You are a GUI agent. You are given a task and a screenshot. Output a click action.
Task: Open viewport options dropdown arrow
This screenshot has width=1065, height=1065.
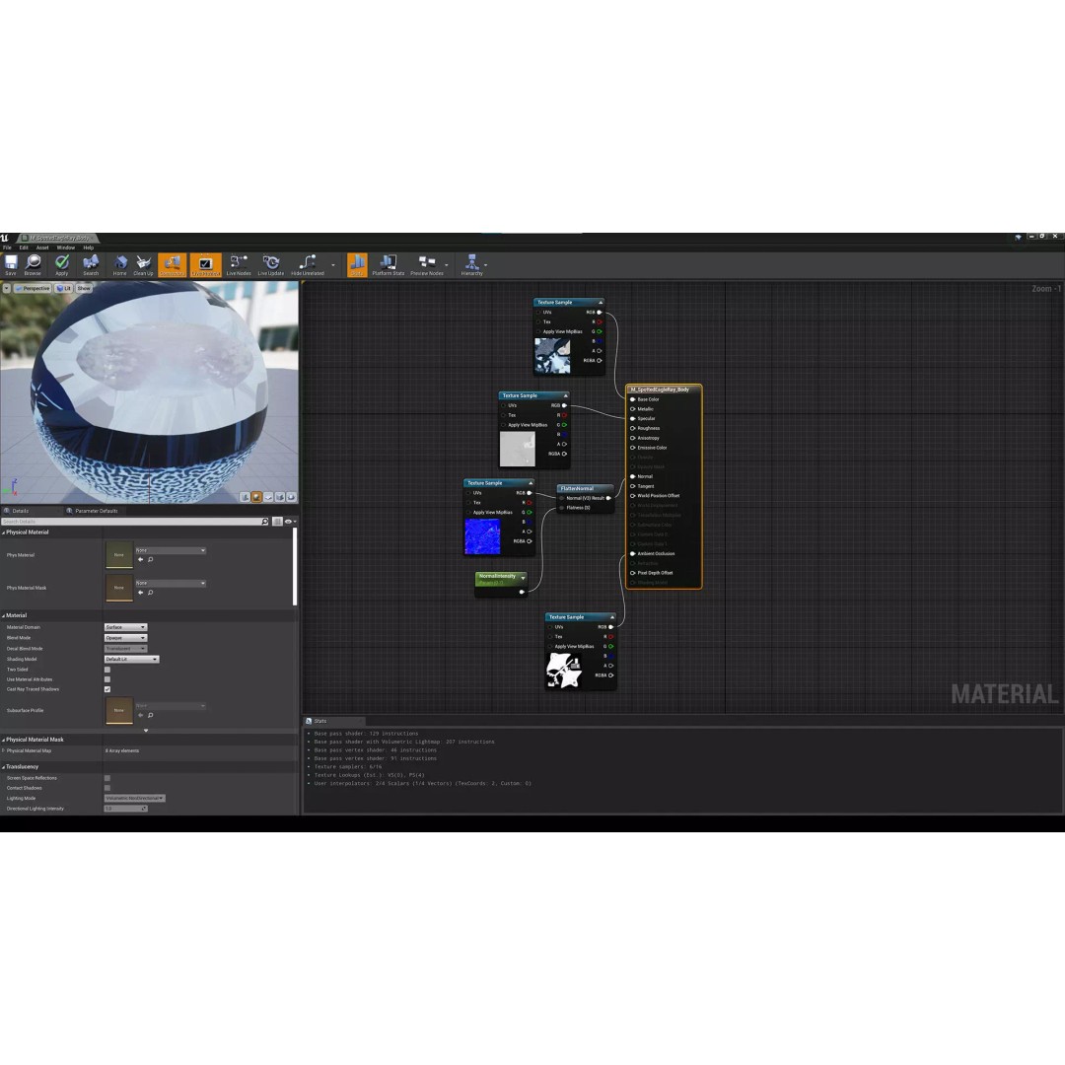click(6, 288)
